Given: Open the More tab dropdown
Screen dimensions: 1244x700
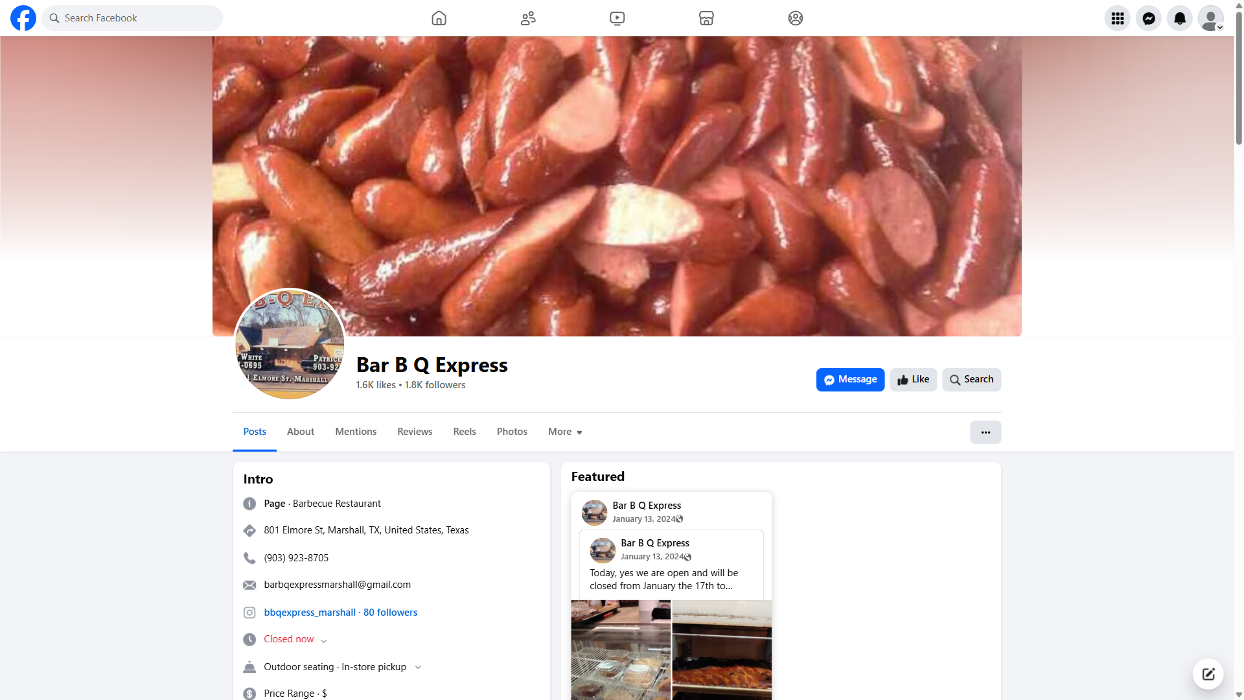Looking at the screenshot, I should (565, 432).
